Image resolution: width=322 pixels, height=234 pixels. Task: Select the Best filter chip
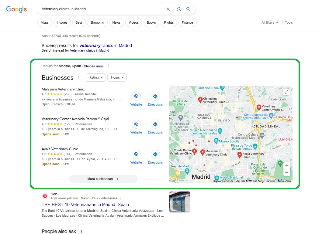coord(79,22)
